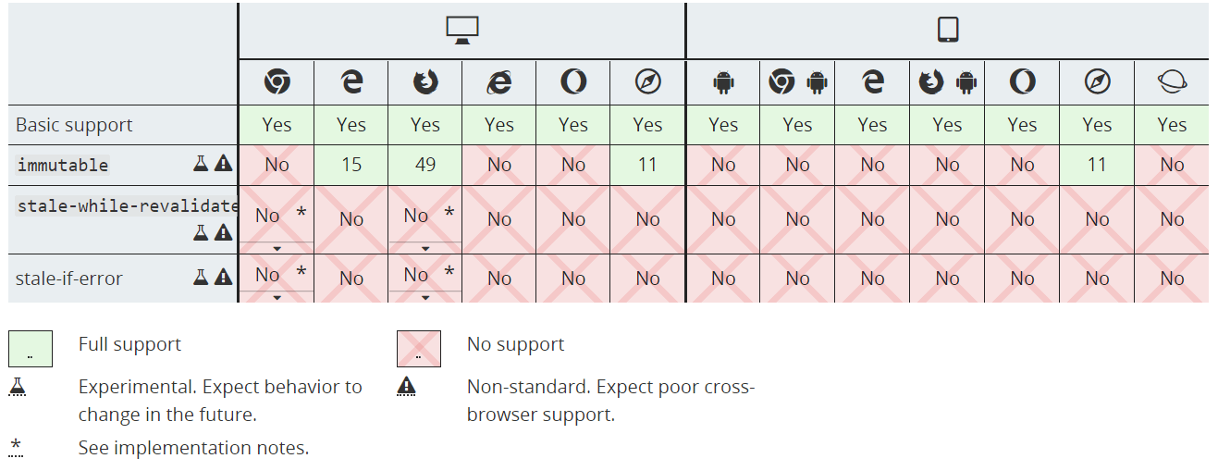Click the Internet Explorer browser icon

[499, 82]
